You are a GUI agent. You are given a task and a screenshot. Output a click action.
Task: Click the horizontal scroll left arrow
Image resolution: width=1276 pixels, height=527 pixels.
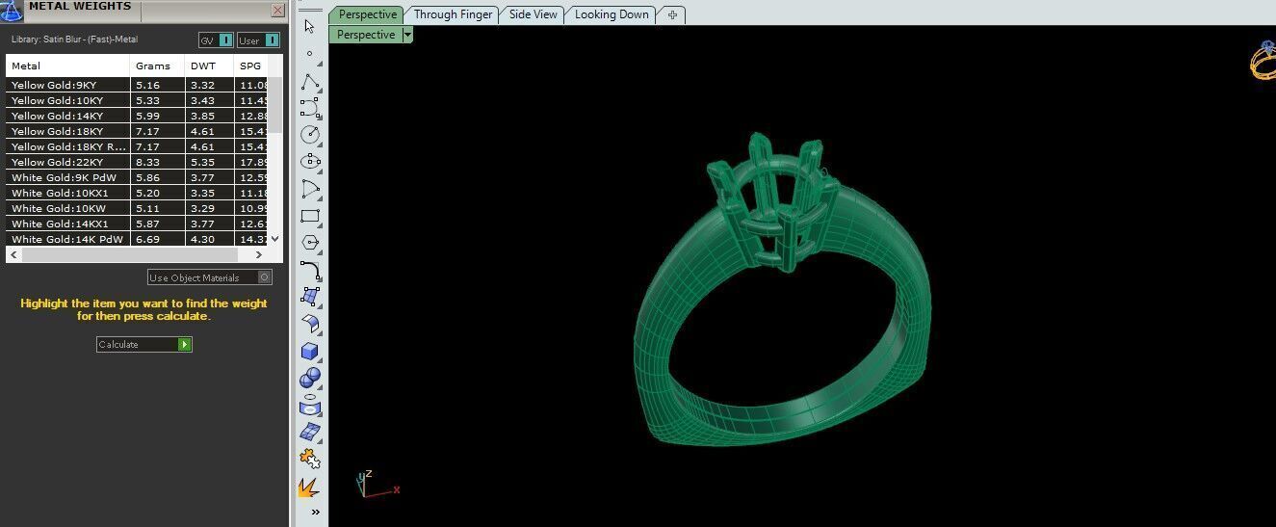click(x=13, y=255)
